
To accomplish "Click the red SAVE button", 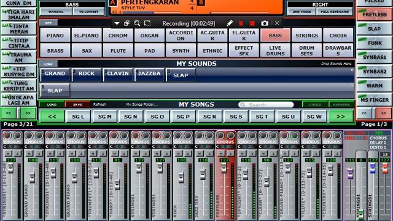I will point(77,104).
